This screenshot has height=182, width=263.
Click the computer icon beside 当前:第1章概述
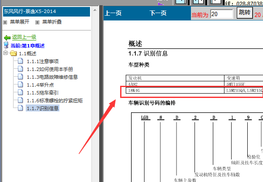click(x=6, y=45)
